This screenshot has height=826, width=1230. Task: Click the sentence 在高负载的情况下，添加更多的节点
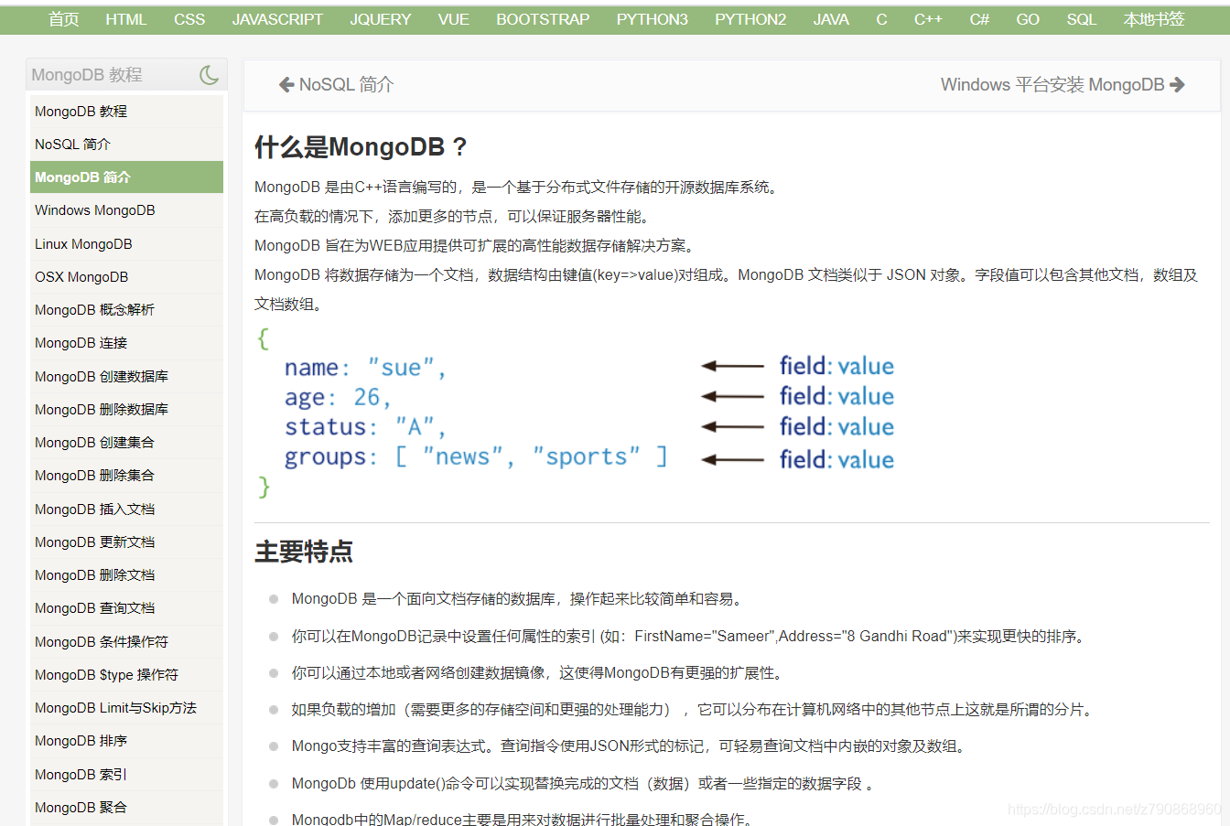452,217
